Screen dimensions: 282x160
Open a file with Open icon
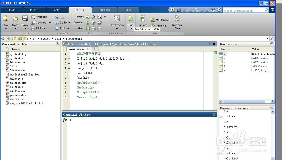tap(15, 18)
